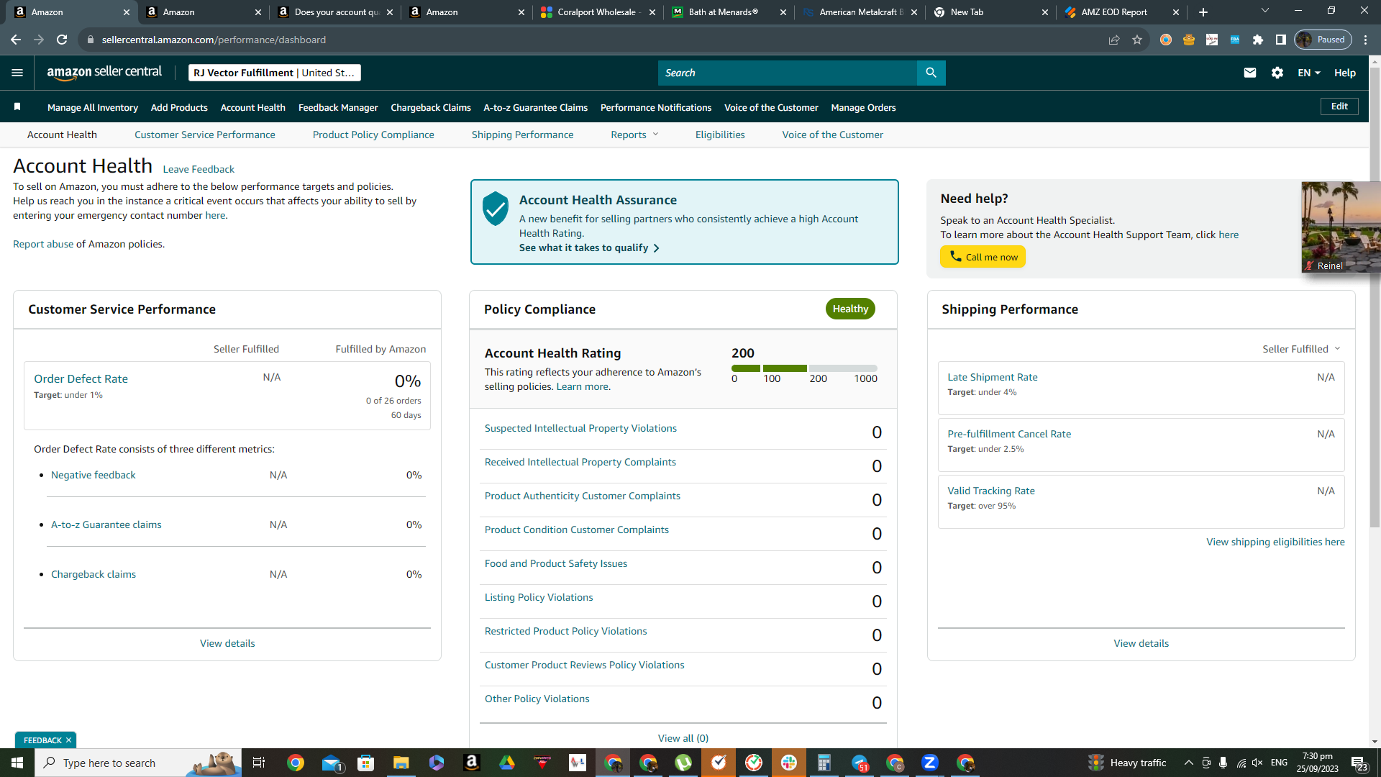Click the bookmark flag icon in the navigation bar
1381x777 pixels.
(x=17, y=107)
